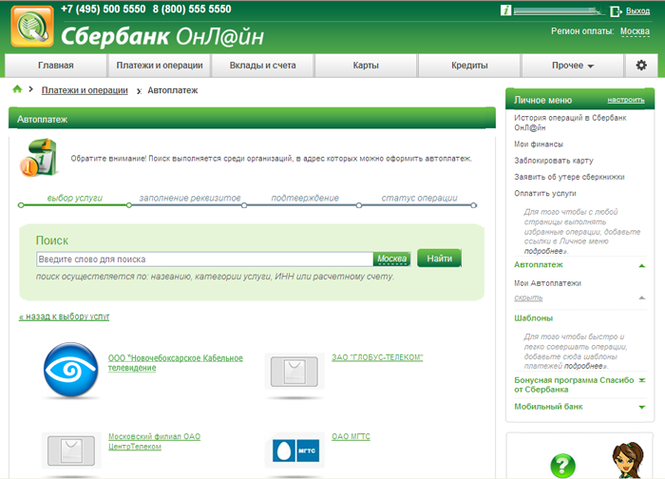Click the GLOBUS-TELECOM placeholder logo
Viewport: 665px width, 479px height.
click(294, 372)
